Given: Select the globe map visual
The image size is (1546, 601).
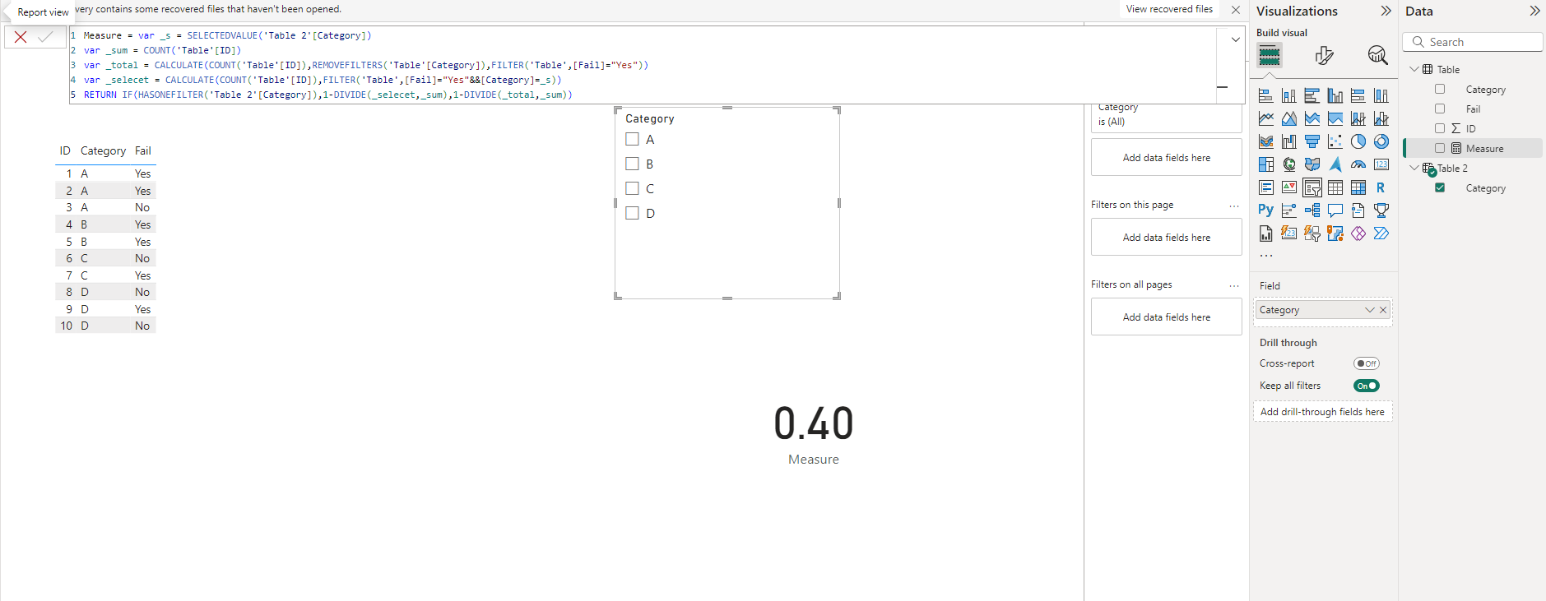Looking at the screenshot, I should point(1289,164).
